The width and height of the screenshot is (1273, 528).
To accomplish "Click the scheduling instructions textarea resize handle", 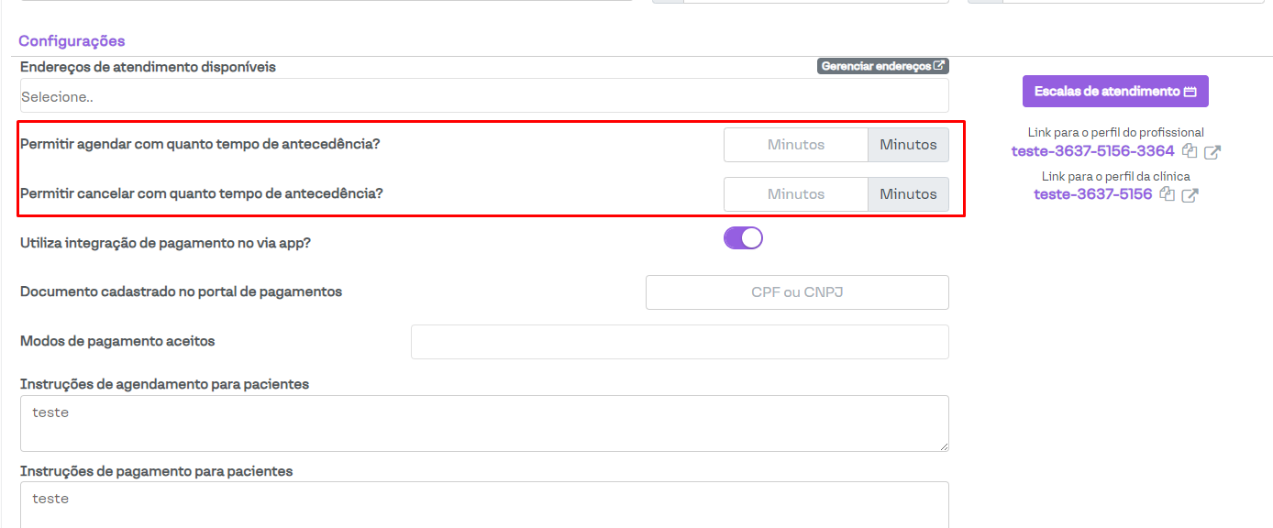I will click(943, 445).
